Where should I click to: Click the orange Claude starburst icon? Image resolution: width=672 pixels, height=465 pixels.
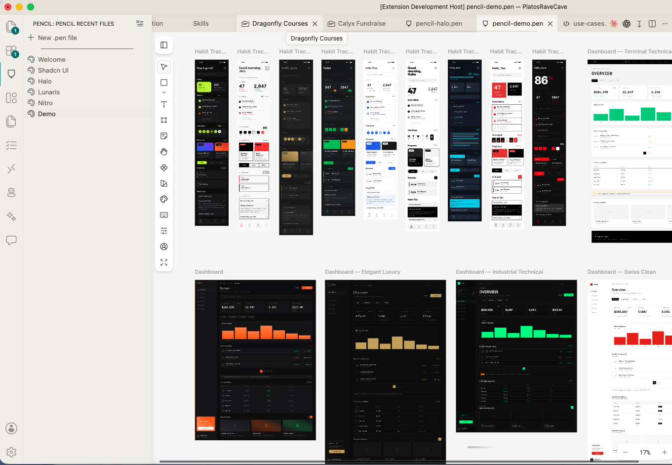point(614,23)
